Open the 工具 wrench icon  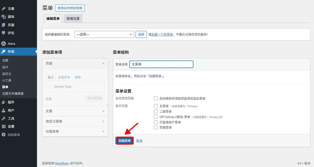click(x=4, y=118)
